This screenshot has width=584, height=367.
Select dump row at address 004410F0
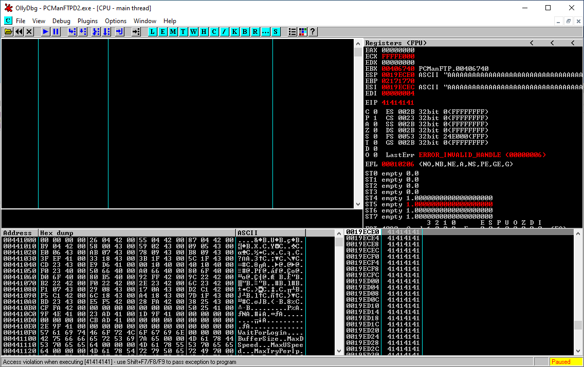(x=153, y=333)
